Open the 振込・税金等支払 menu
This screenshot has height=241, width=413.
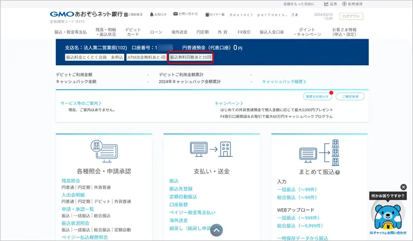coord(70,32)
